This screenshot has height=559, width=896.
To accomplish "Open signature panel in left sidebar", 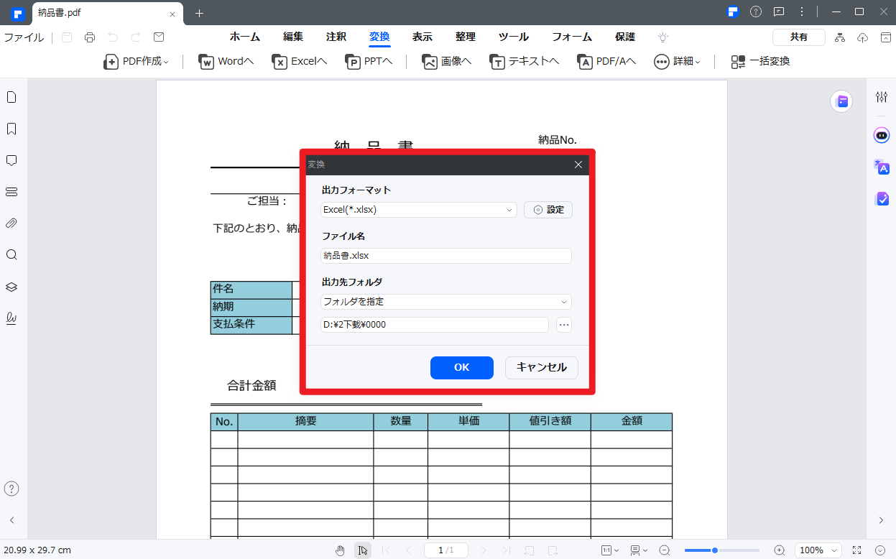I will 11,318.
